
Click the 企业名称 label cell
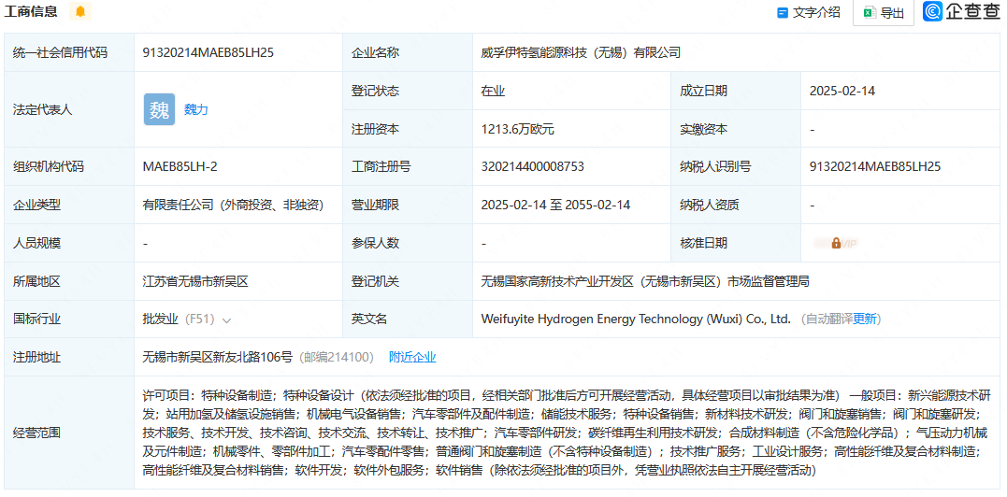(x=408, y=52)
